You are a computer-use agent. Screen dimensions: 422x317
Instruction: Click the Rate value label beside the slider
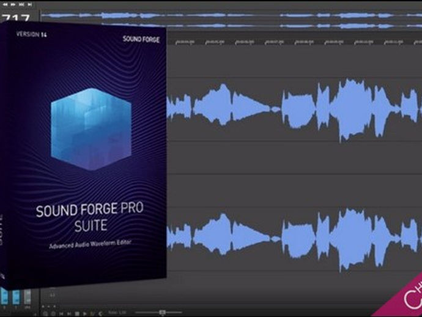pos(117,313)
